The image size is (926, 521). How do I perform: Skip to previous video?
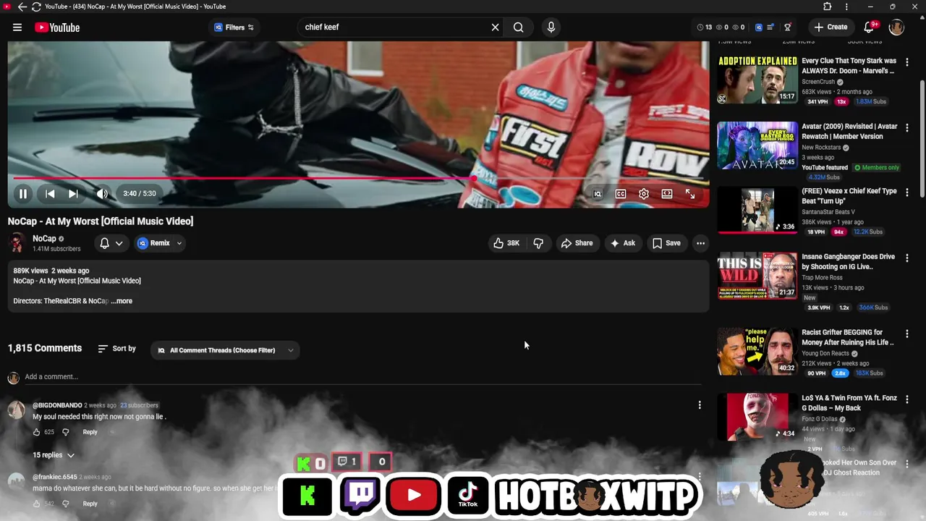pos(50,194)
